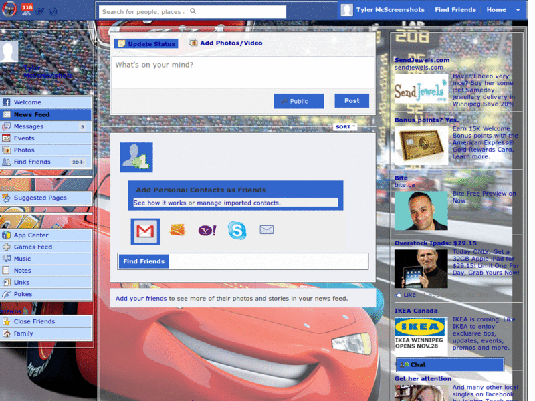Click the See how it works link text

[160, 203]
